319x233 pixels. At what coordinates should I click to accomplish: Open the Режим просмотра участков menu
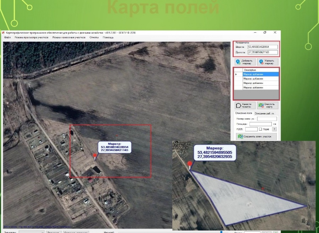[31, 37]
